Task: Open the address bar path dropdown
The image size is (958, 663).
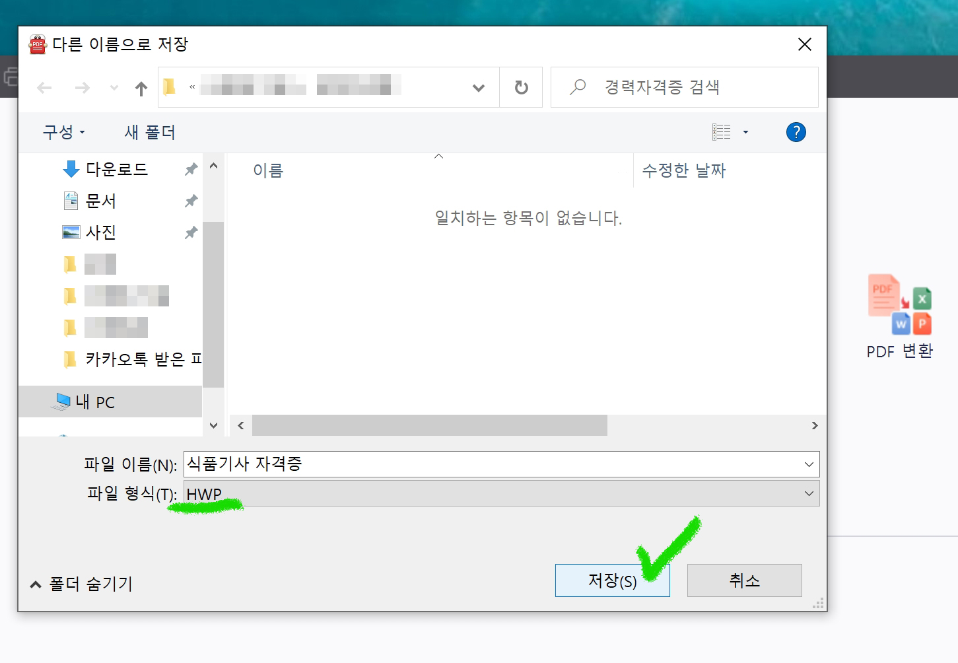Action: tap(478, 87)
